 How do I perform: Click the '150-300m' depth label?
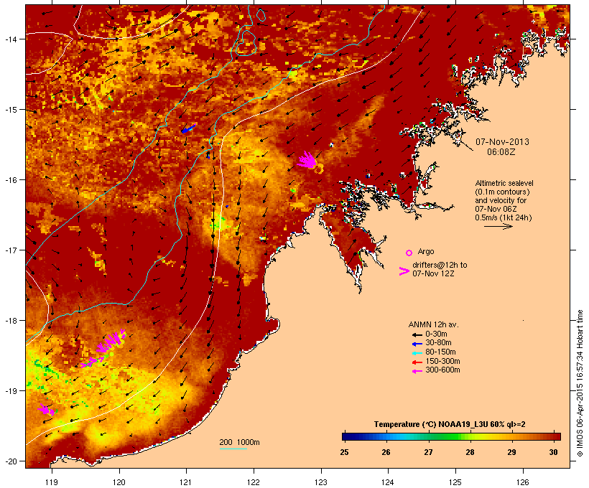coord(442,361)
